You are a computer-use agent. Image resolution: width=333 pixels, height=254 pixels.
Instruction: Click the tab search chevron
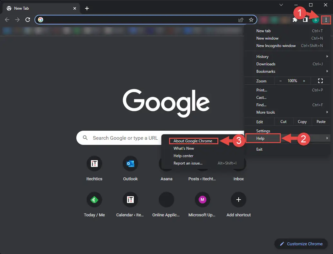pos(281,5)
